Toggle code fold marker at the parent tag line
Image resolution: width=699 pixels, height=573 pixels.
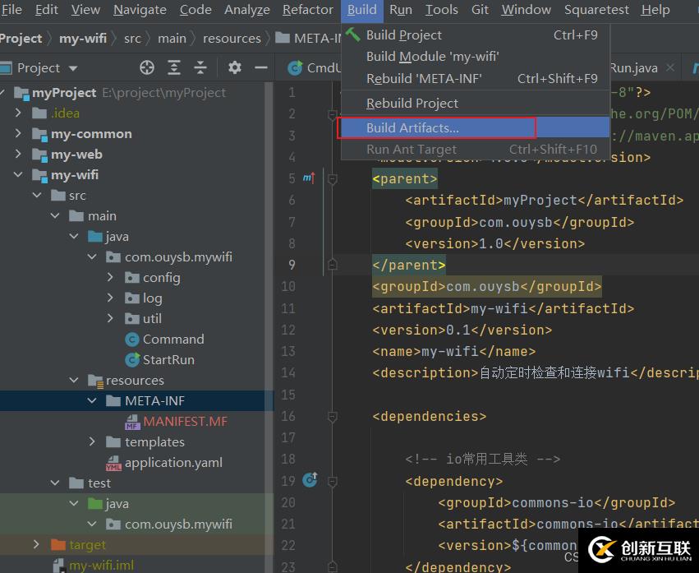coord(332,178)
